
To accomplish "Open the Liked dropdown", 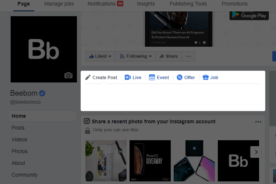I will point(100,56).
